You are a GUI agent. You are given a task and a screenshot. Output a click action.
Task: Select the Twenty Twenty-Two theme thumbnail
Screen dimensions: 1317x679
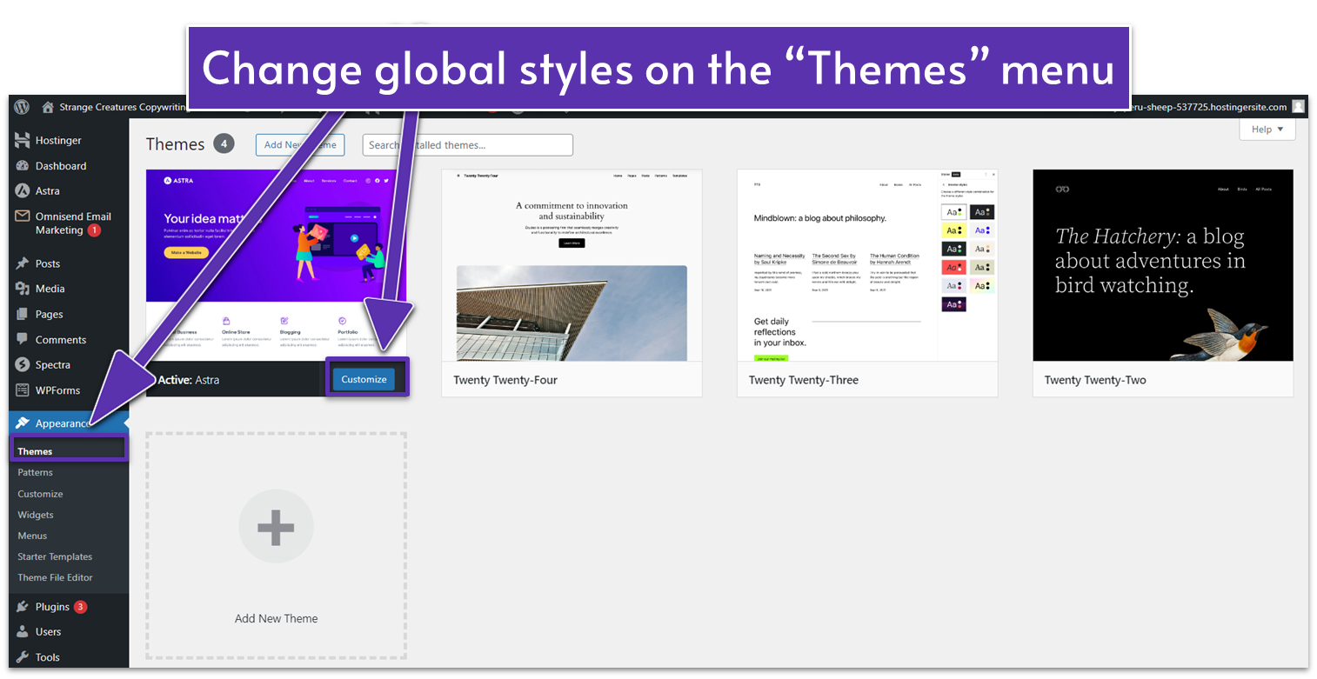point(1163,265)
